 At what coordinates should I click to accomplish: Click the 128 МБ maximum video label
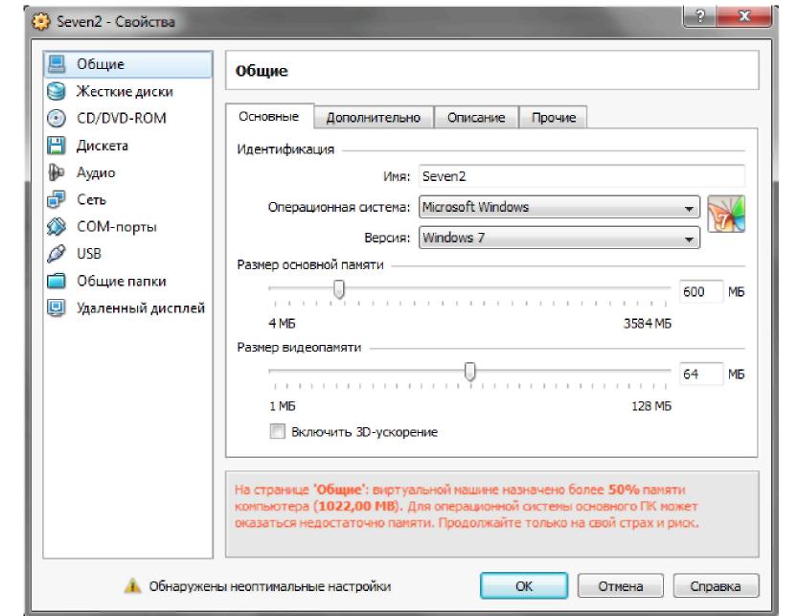651,406
